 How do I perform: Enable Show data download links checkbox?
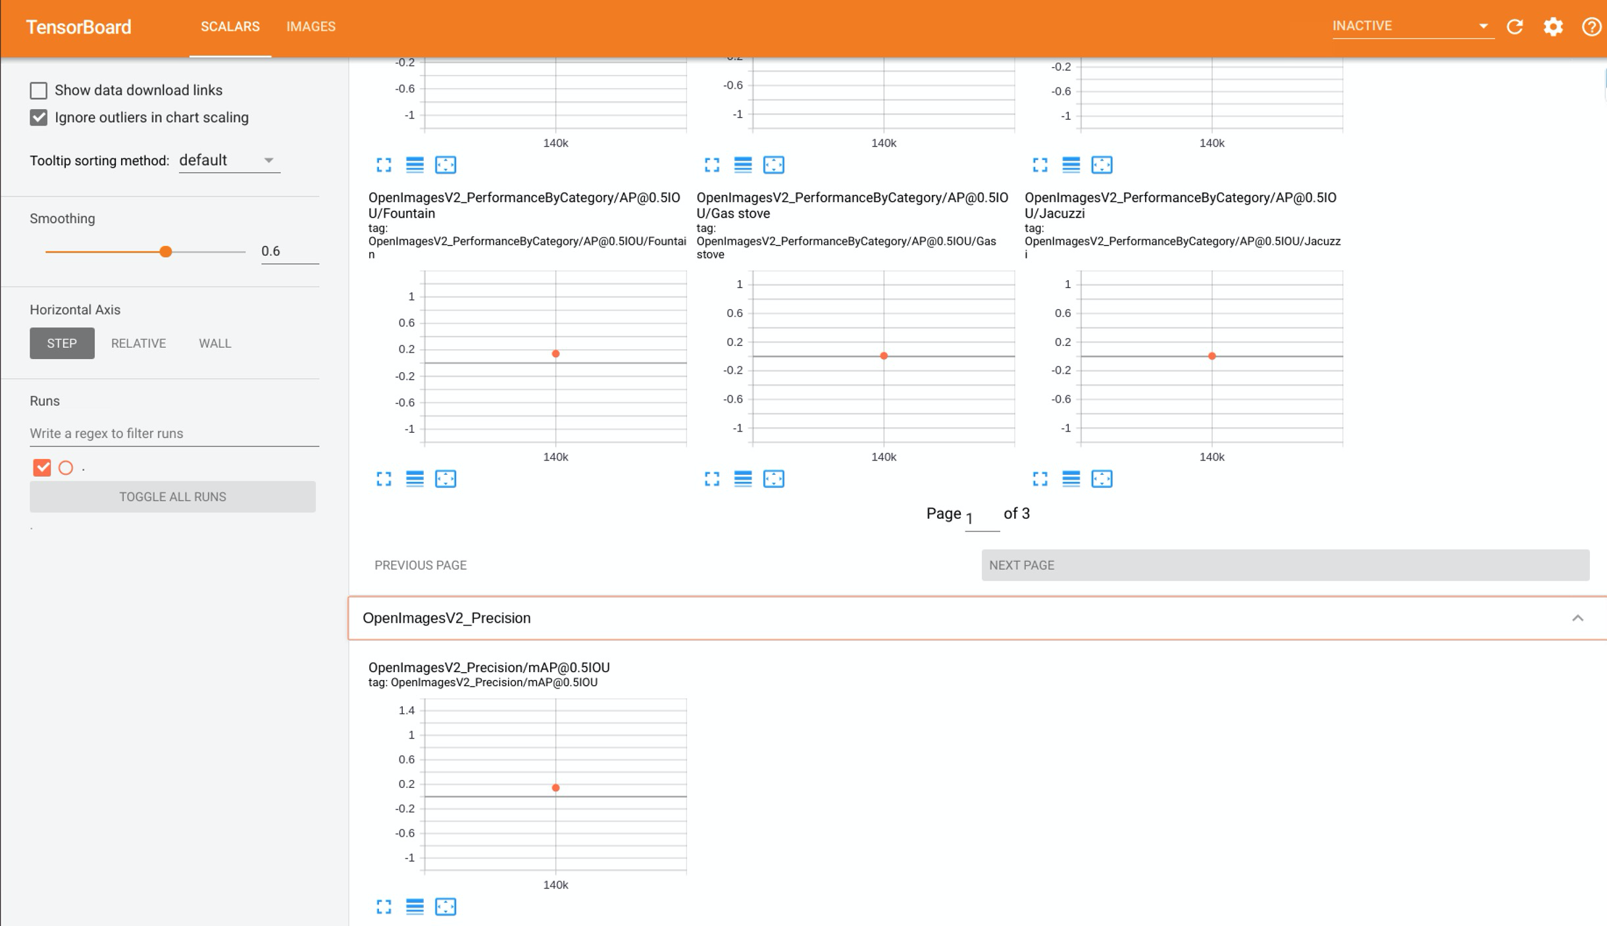click(39, 90)
